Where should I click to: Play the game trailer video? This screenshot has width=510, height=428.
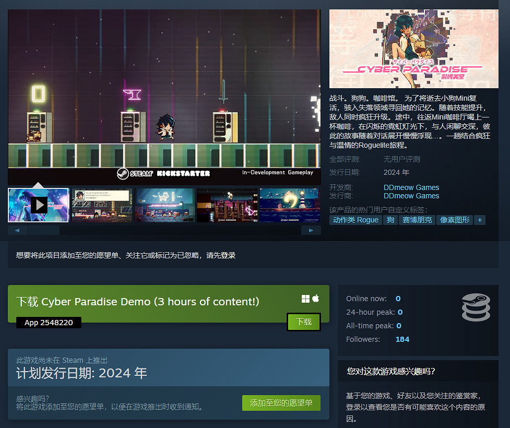[x=38, y=205]
